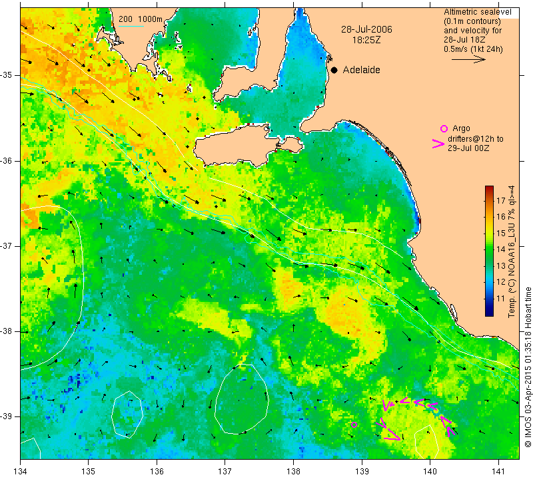Click the 0.5m/s velocity scale arrow
This screenshot has width=533, height=479.
click(x=468, y=59)
